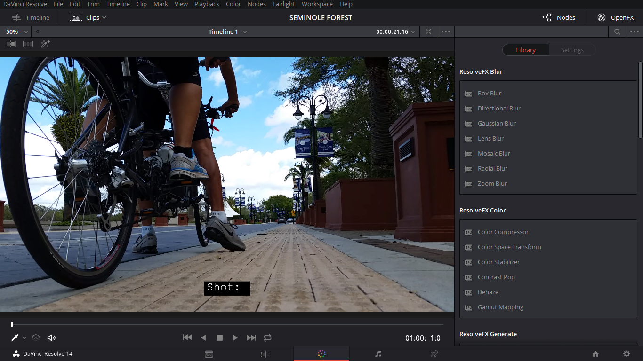
Task: Open viewer options three-dot menu
Action: tap(446, 31)
